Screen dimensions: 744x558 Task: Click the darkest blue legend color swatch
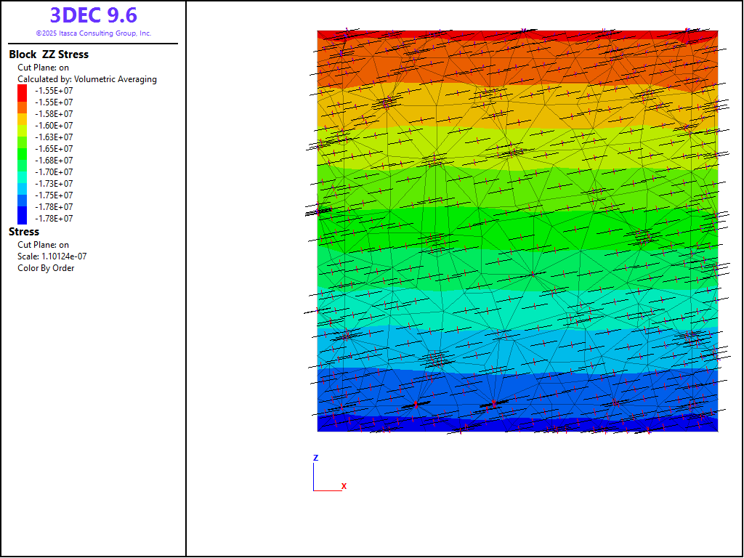tap(23, 218)
